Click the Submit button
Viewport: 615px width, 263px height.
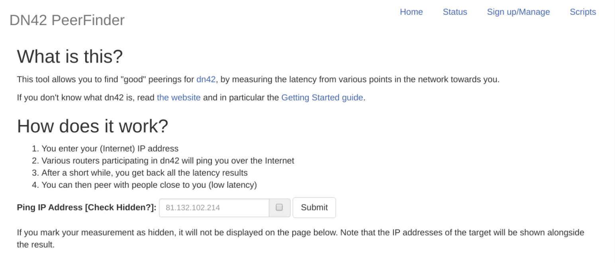(314, 208)
